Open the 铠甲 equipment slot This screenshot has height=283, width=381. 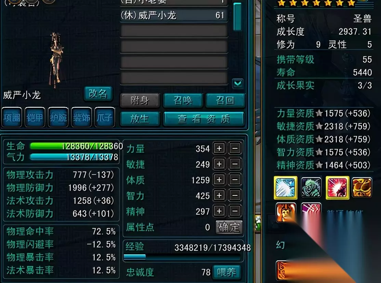tap(35, 117)
